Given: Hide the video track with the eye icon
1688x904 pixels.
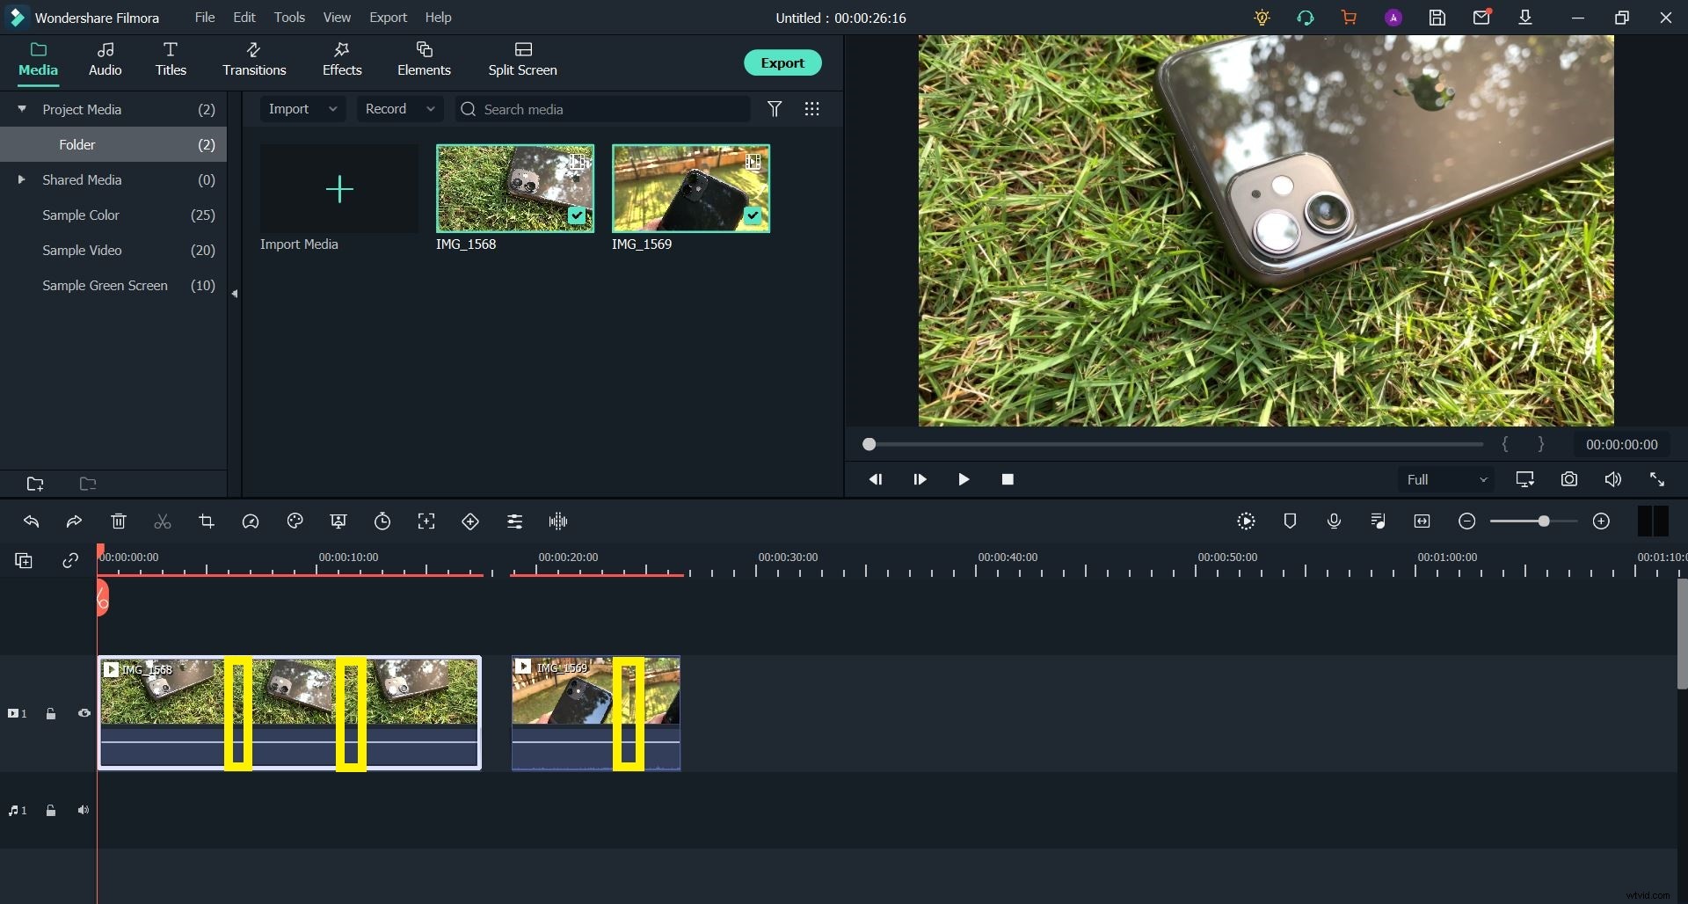Looking at the screenshot, I should [84, 713].
